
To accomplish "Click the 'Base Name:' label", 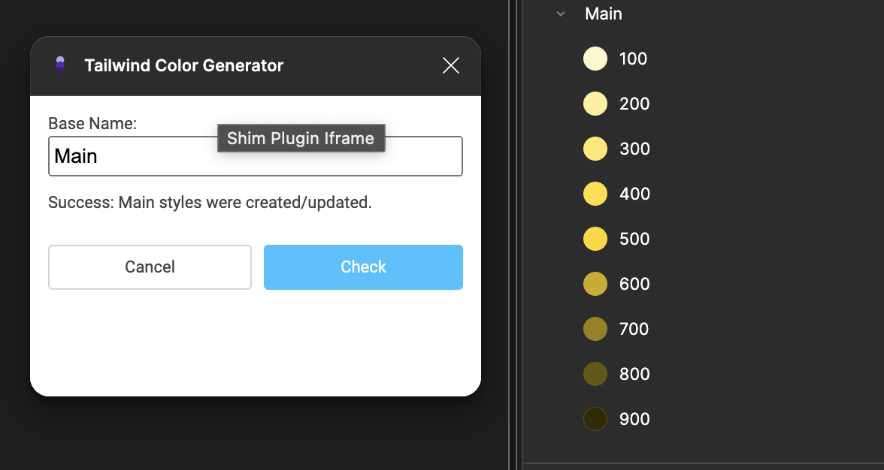I will [x=92, y=123].
